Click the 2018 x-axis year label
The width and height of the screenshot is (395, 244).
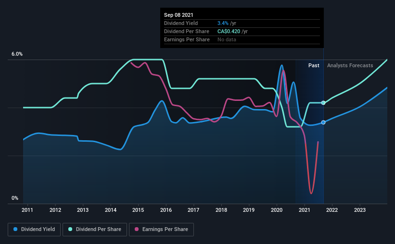tap(221, 210)
